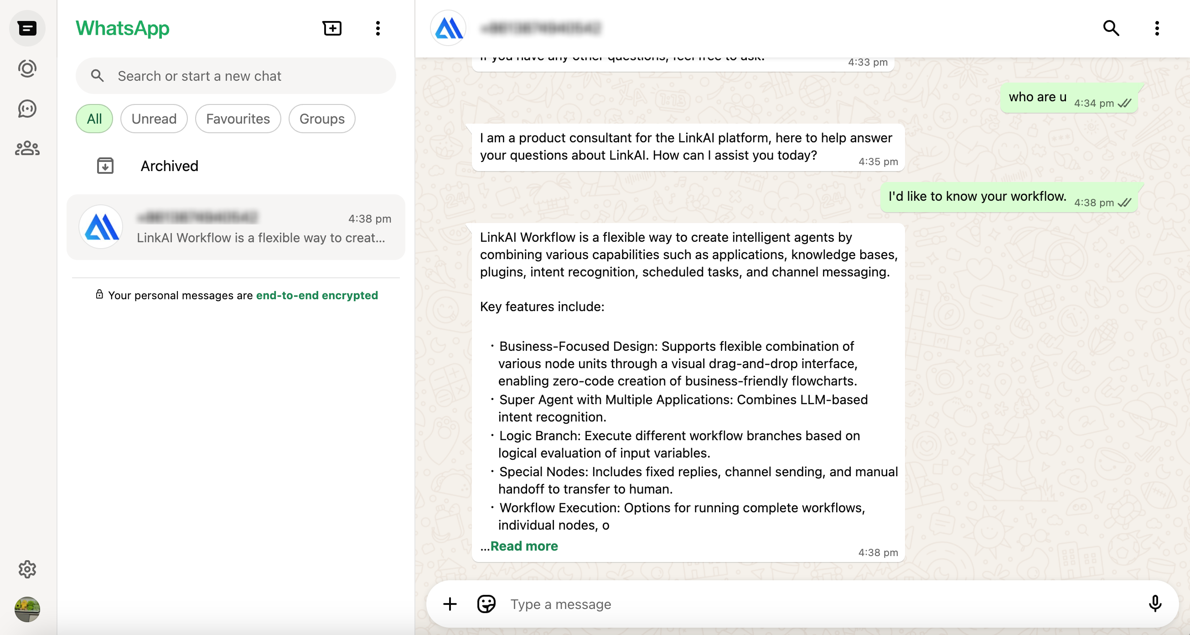Select the Groups filter
This screenshot has width=1190, height=635.
pyautogui.click(x=321, y=119)
